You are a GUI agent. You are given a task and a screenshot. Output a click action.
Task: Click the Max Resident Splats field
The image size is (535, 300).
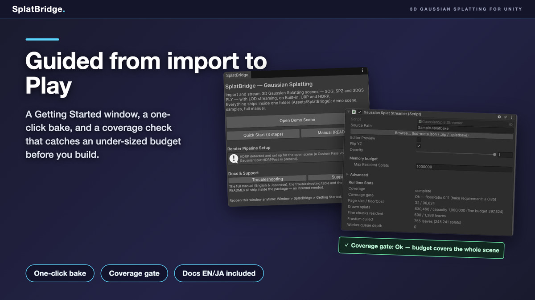463,168
